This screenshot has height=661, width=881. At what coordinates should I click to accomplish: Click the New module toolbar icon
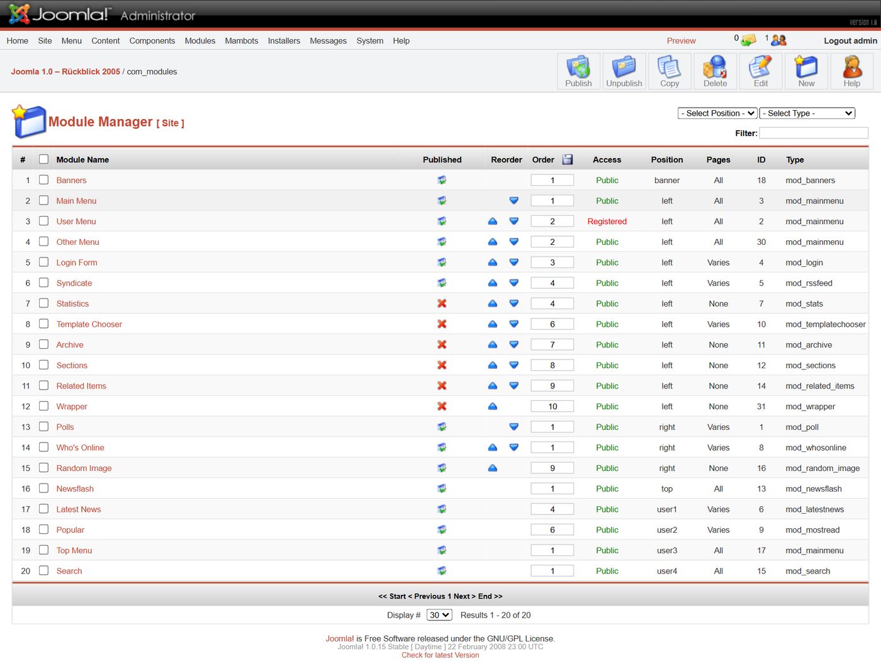tap(806, 71)
